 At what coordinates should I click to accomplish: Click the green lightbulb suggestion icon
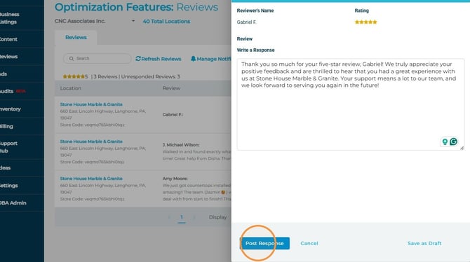pos(445,142)
